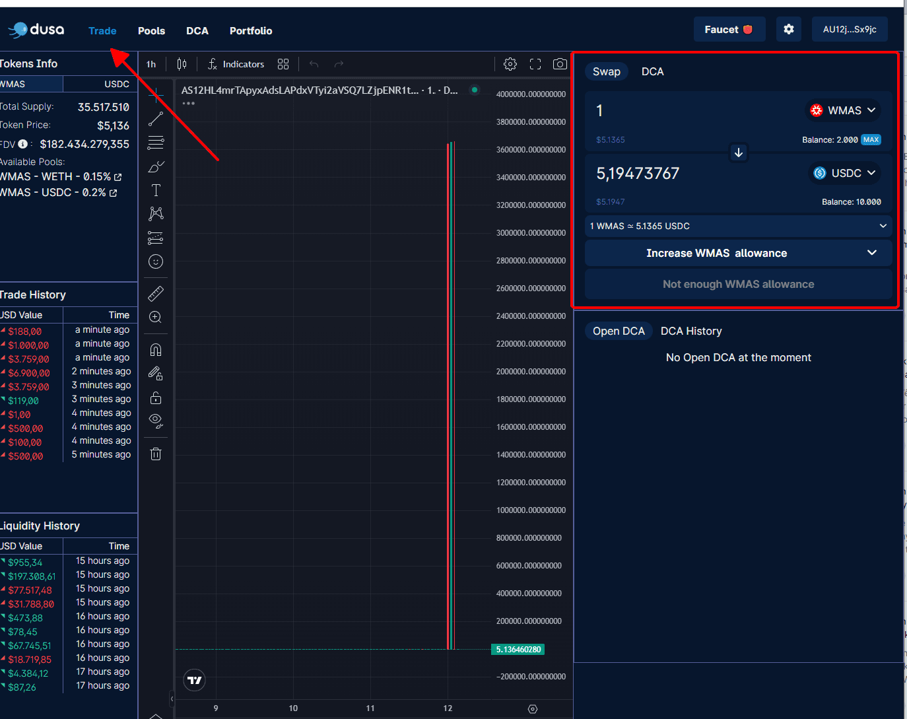This screenshot has width=907, height=719.
Task: Click the $31.788,80 liquidity history row
Action: point(69,604)
